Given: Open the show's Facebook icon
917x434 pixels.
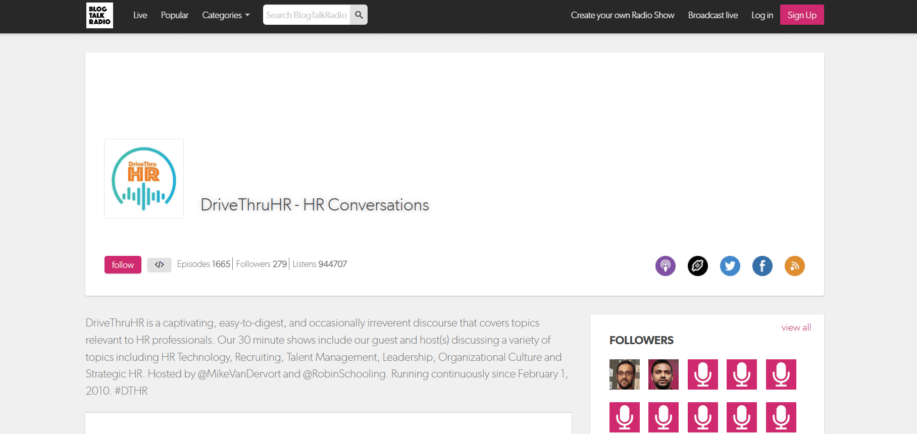Looking at the screenshot, I should coord(762,266).
